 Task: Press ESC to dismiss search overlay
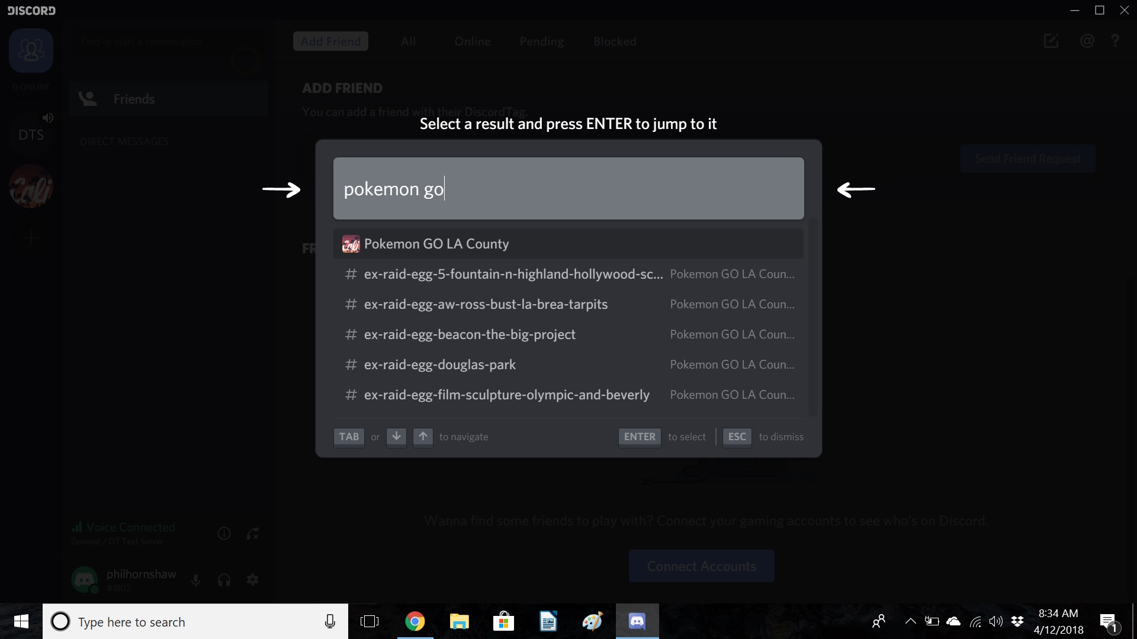(x=737, y=436)
